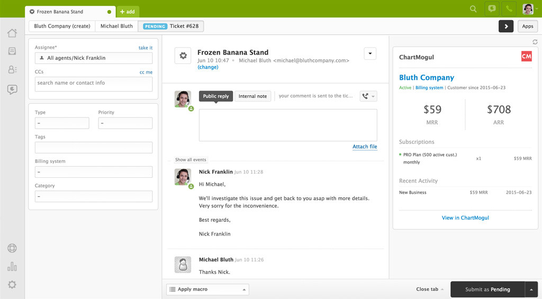
Task: Open the Michael Bluth tab
Action: [x=116, y=26]
